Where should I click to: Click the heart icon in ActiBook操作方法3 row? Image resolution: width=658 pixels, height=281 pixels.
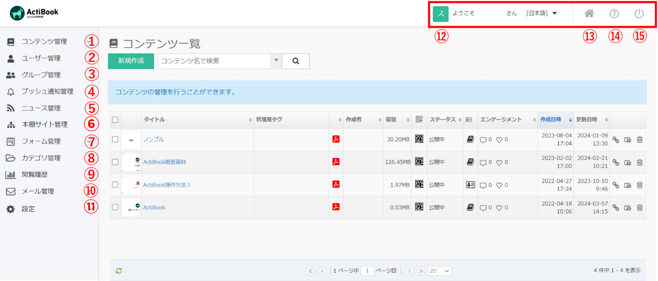499,185
